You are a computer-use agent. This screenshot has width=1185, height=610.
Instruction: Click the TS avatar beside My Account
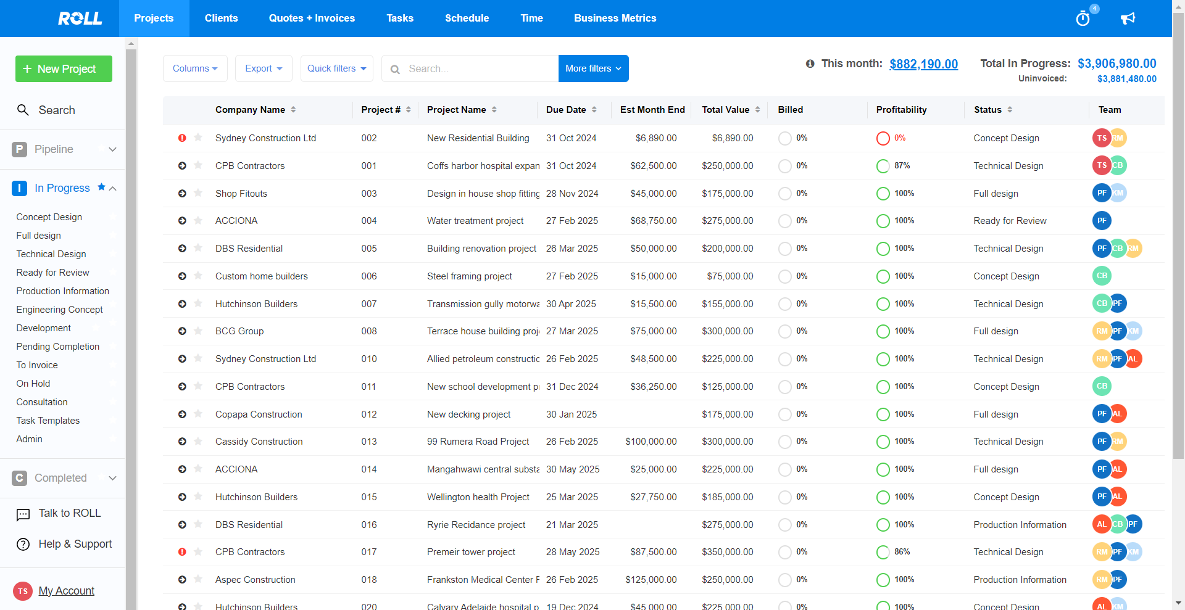click(x=23, y=591)
